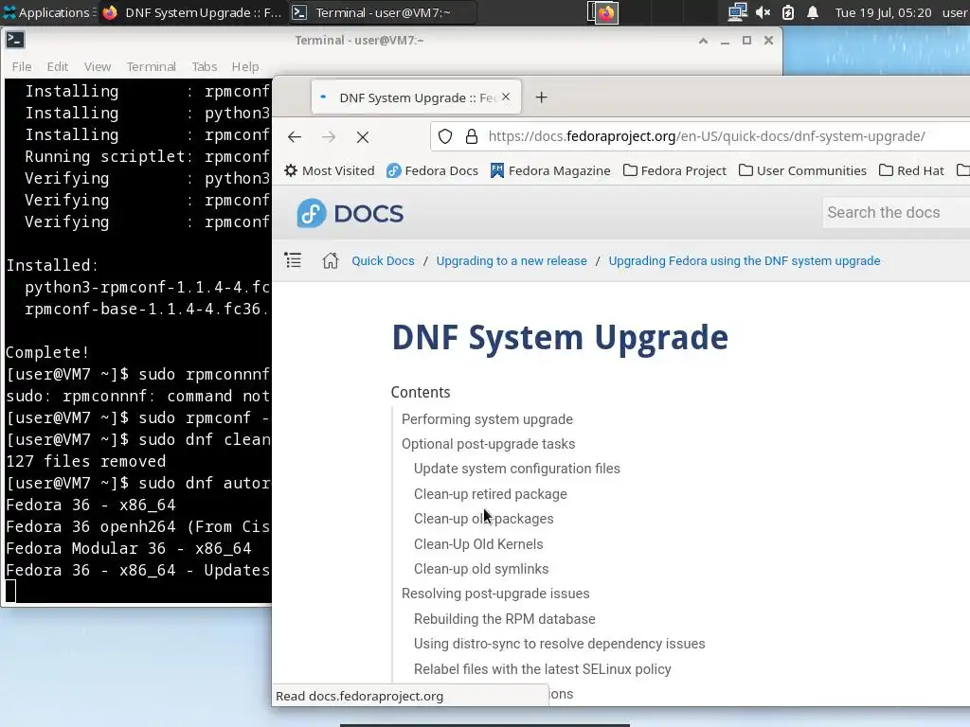This screenshot has width=970, height=727.
Task: Go to Relabel files with SELinux policy
Action: pos(542,669)
